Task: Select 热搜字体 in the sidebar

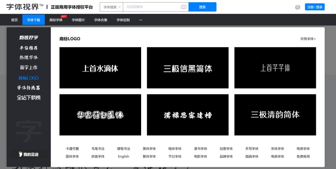Action: [29, 58]
